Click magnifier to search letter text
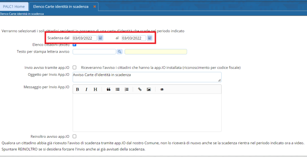Screen dimensions: 307x157 click(x=120, y=52)
